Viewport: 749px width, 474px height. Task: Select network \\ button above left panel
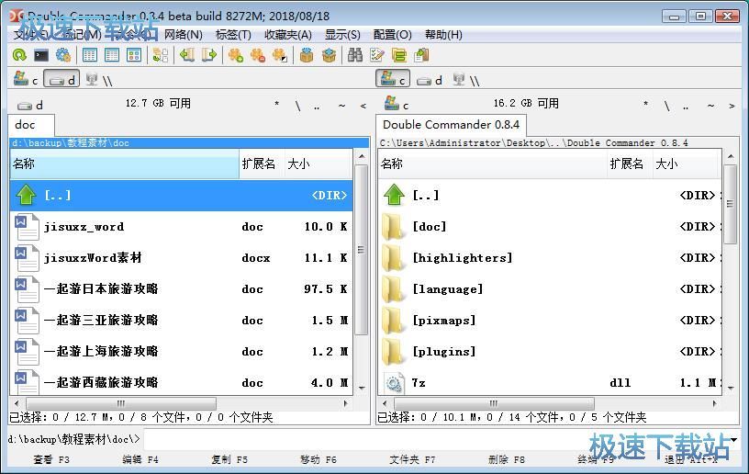click(x=99, y=79)
